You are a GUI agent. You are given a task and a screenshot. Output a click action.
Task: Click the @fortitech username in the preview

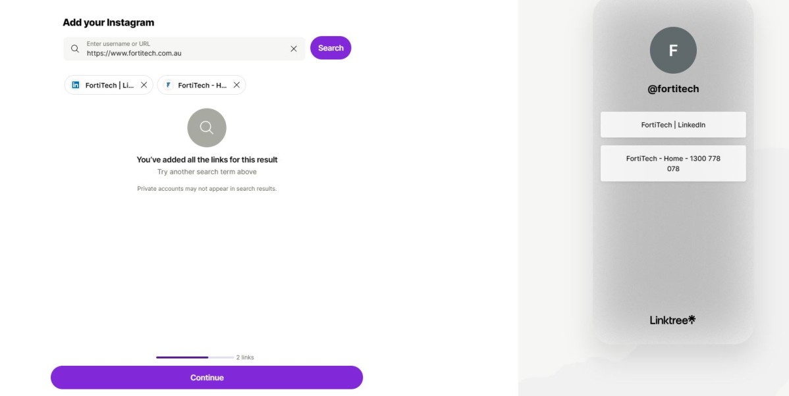coord(673,89)
